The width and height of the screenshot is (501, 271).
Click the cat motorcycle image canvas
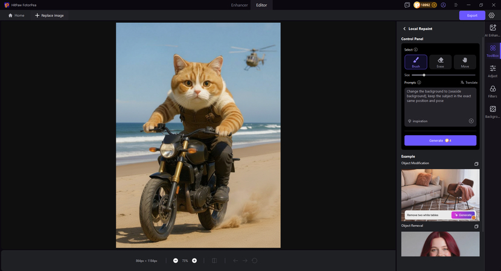198,135
